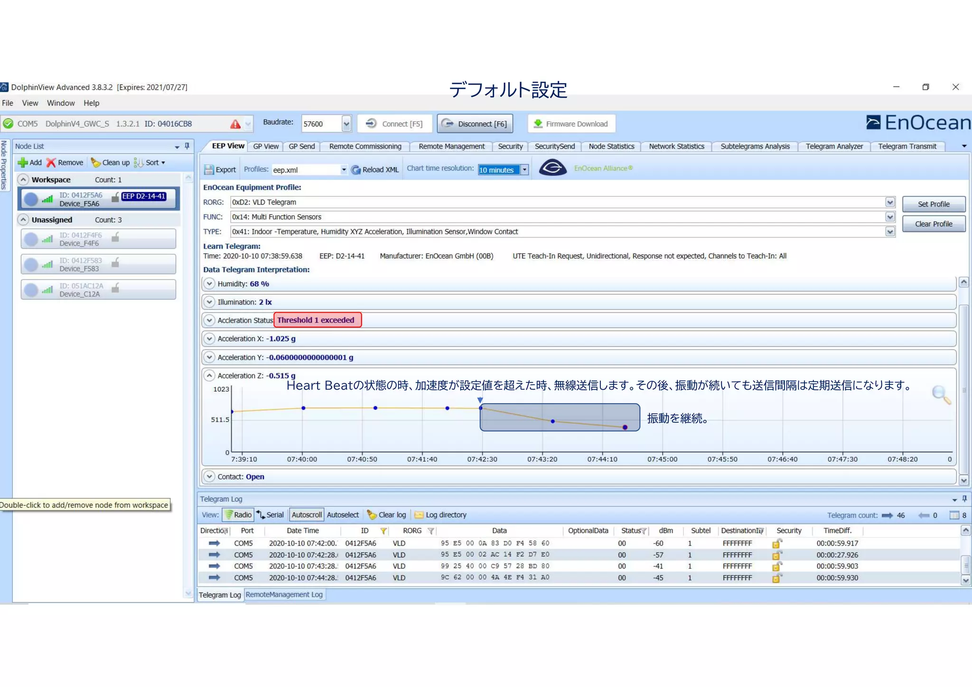Click the Remove node red X icon
This screenshot has height=687, width=972.
pyautogui.click(x=51, y=163)
